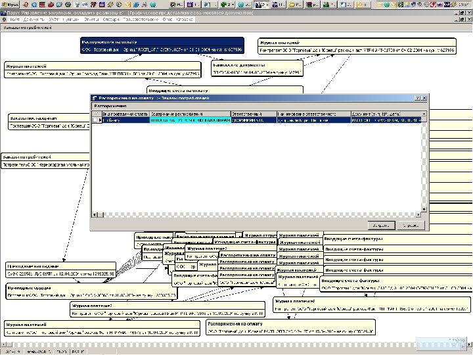The height and width of the screenshot is (355, 473).
Task: Open the Отчеты menu
Action: click(x=91, y=19)
